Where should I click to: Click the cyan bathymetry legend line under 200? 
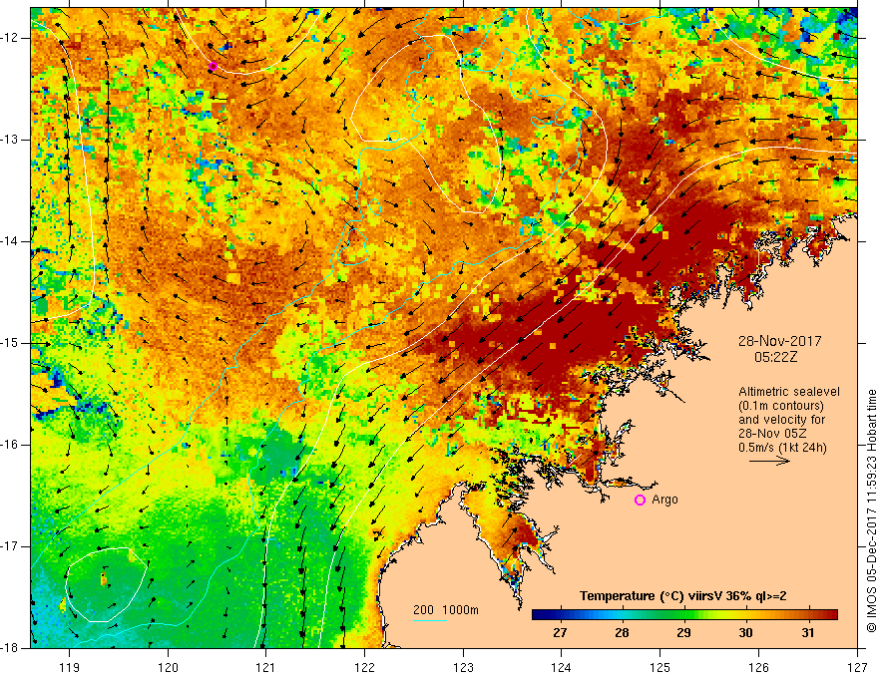pyautogui.click(x=430, y=620)
